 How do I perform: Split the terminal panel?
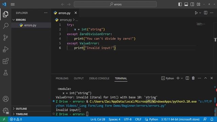[x=187, y=78]
